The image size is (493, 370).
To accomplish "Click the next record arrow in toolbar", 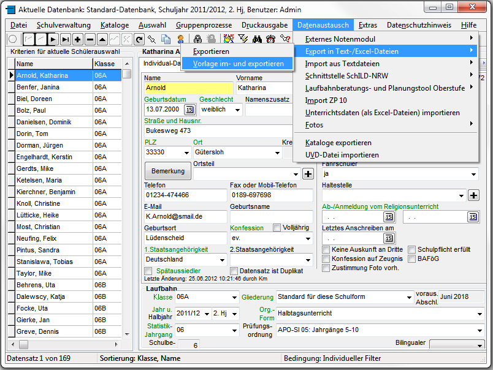I will (54, 39).
